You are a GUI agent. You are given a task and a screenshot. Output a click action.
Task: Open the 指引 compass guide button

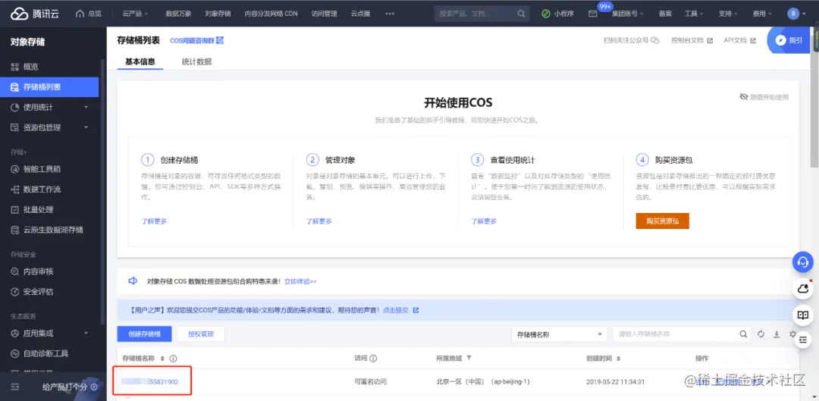(789, 40)
